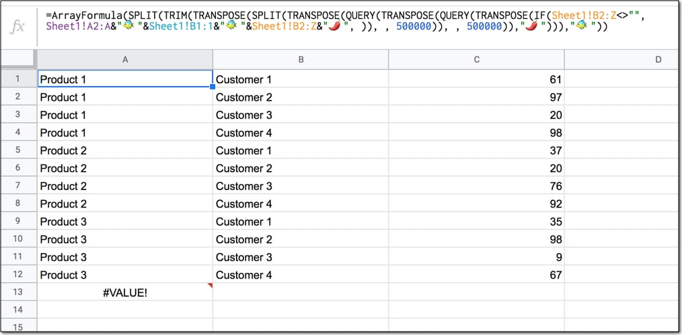
Task: Click value 20 in cell C3
Action: [x=556, y=115]
